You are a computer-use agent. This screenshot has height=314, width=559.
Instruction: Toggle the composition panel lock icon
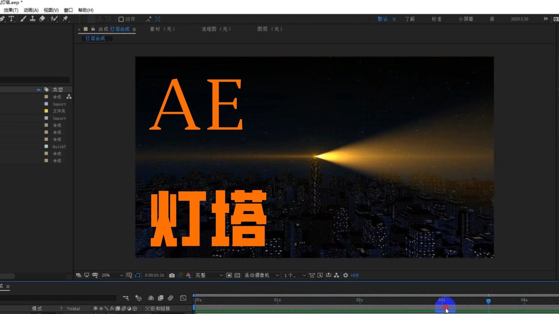coord(93,29)
